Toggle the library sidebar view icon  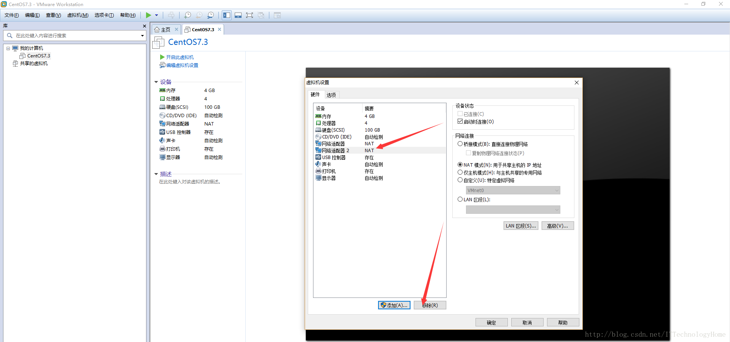[x=227, y=15]
